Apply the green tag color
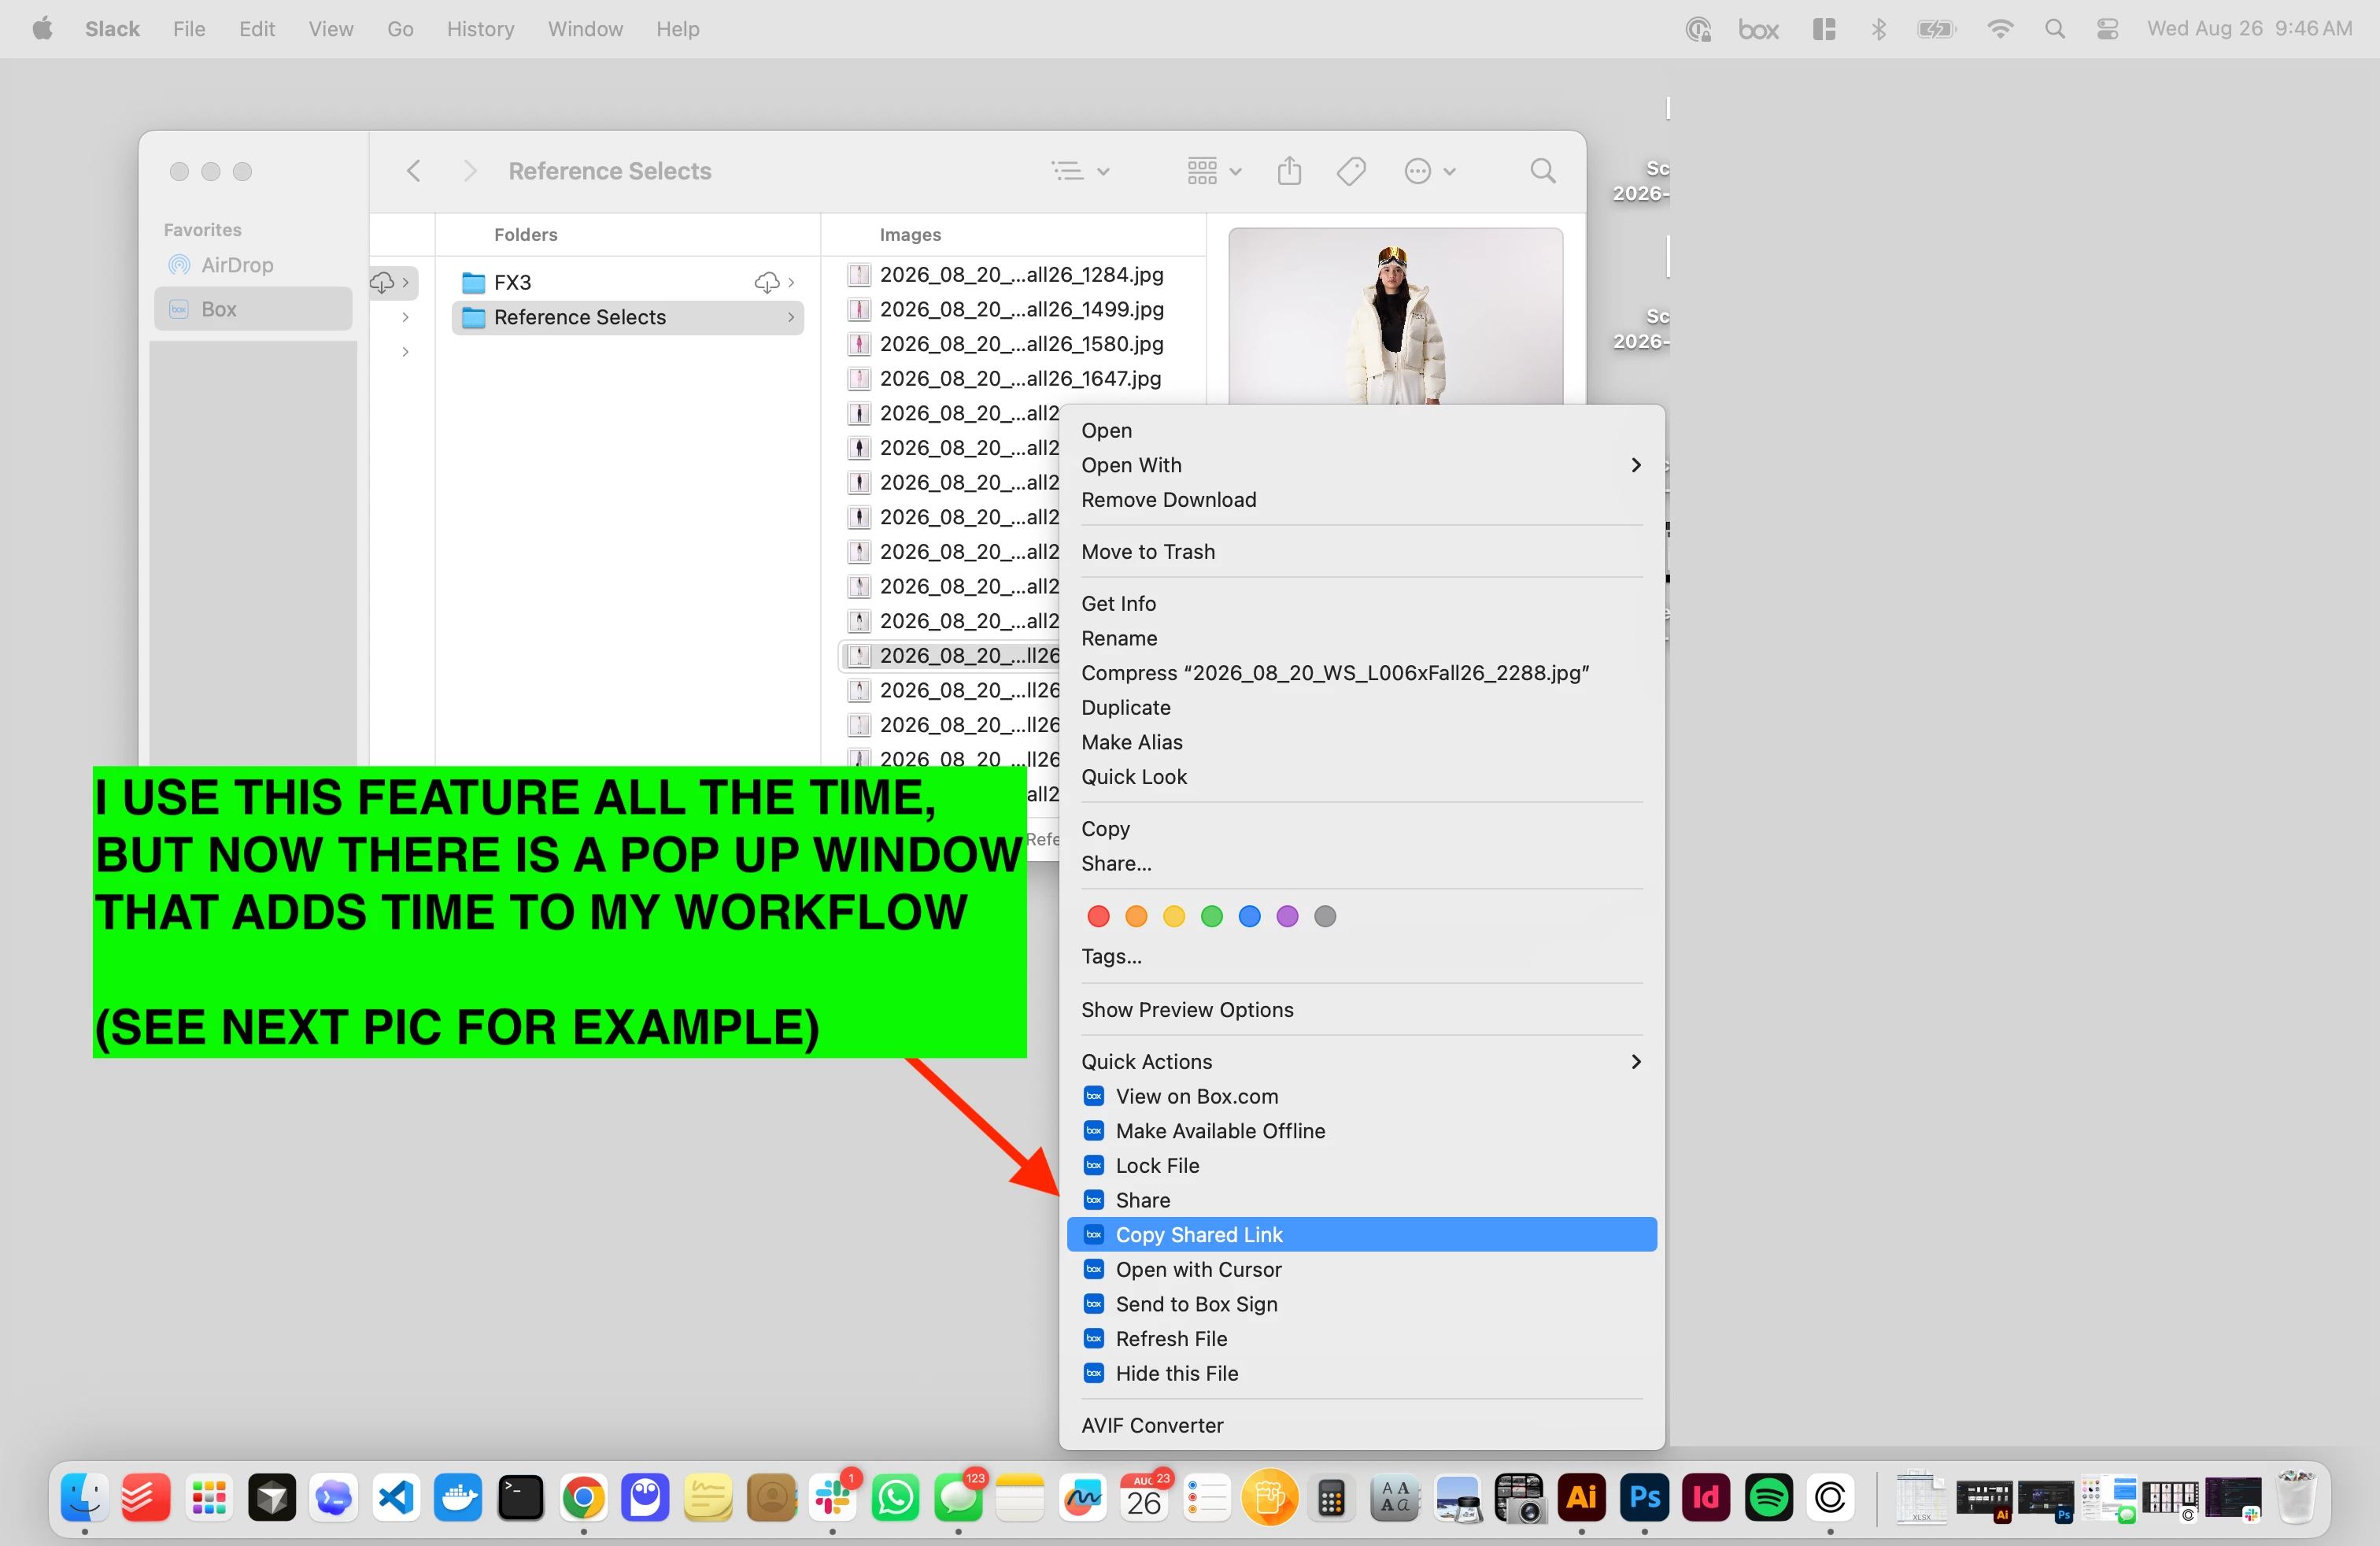 (1212, 916)
